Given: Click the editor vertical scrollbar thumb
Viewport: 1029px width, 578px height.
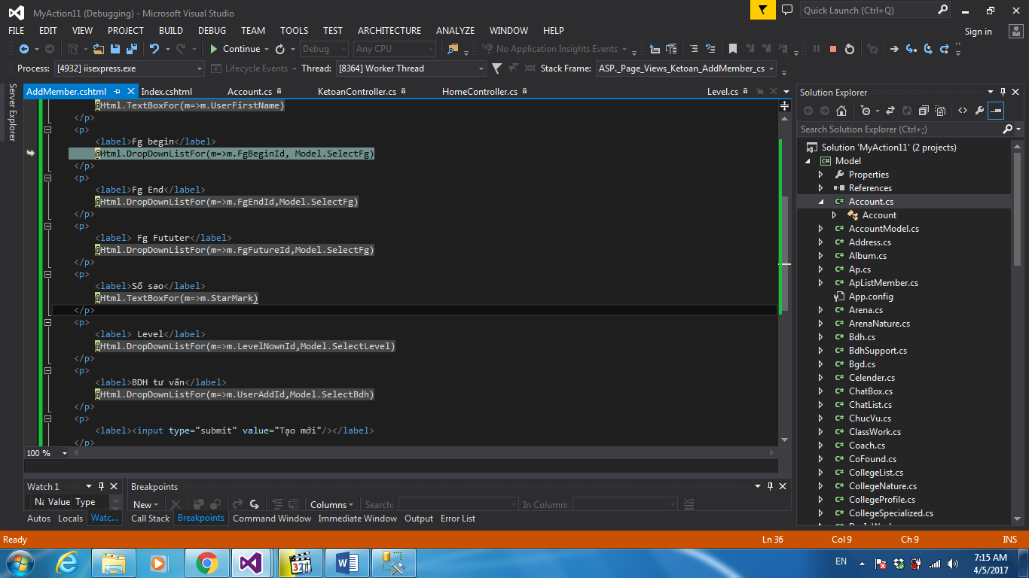Looking at the screenshot, I should [785, 252].
